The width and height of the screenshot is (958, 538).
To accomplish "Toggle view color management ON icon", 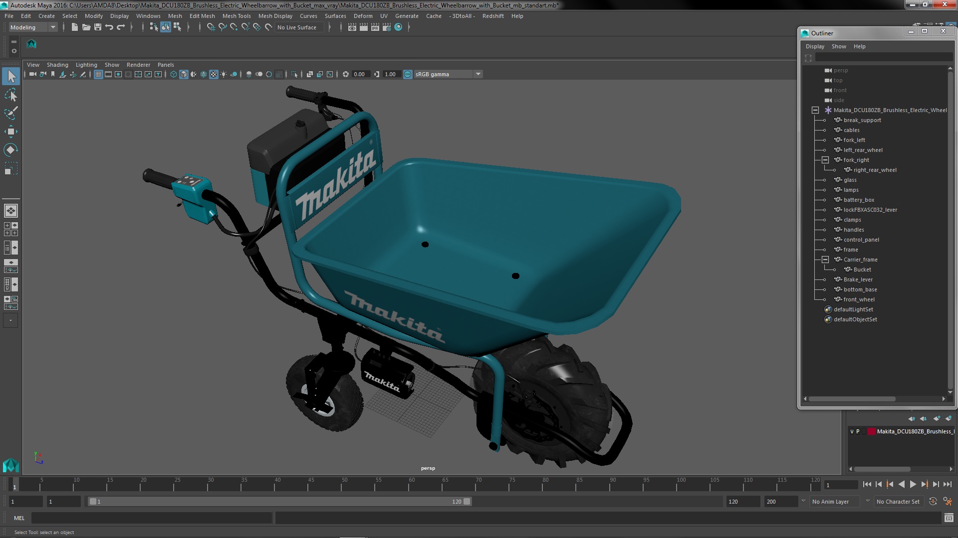I will tap(408, 74).
